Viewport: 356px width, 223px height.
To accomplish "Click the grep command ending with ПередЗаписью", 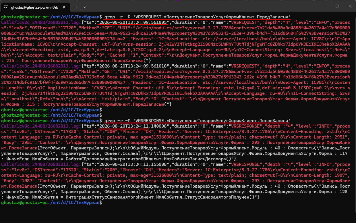I will (x=197, y=17).
